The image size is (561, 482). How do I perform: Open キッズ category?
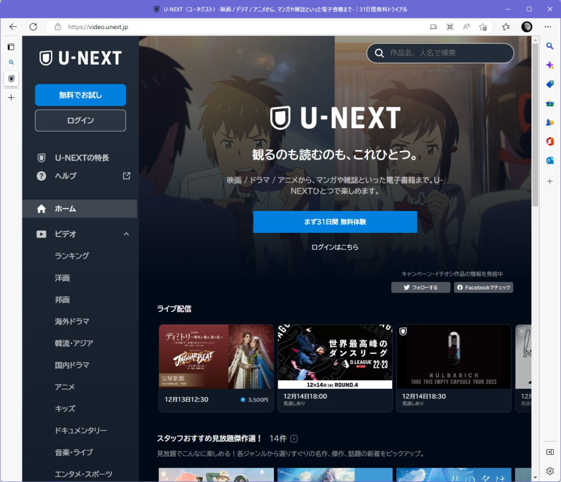tap(65, 409)
